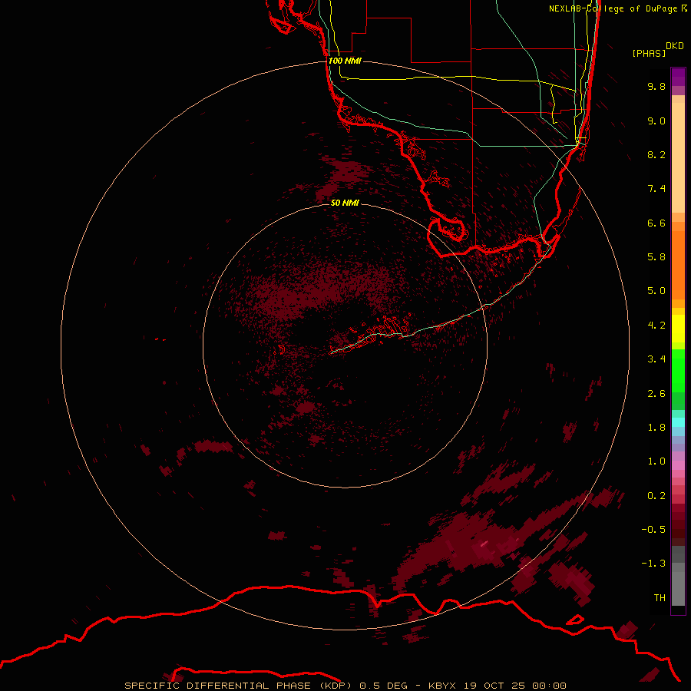This screenshot has width=691, height=691.
Task: Select the 1.0 scale value
Action: 656,461
